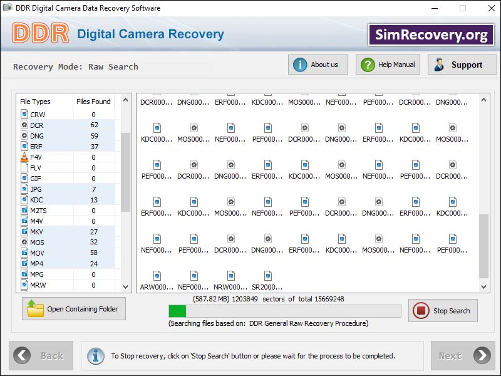Click the Support person icon
501x376 pixels.
coord(439,64)
